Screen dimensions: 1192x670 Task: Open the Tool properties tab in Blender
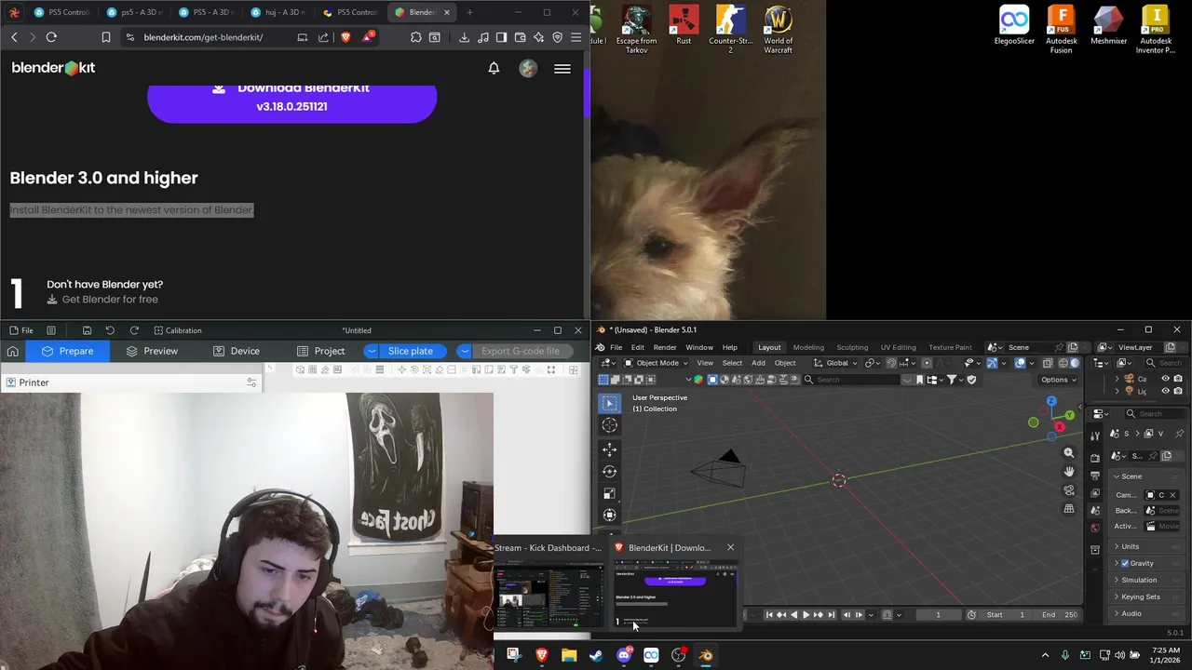[x=1095, y=436]
